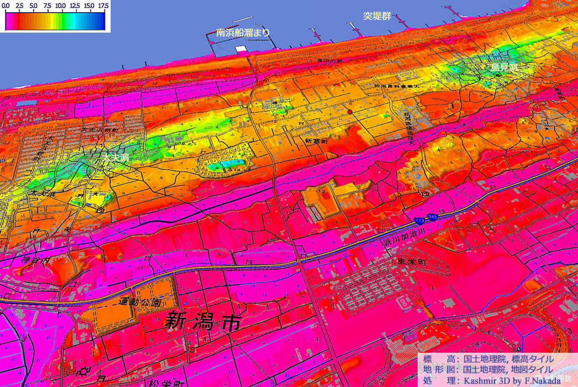
Task: Select the 太夫濱 place label
Action: tap(115, 158)
